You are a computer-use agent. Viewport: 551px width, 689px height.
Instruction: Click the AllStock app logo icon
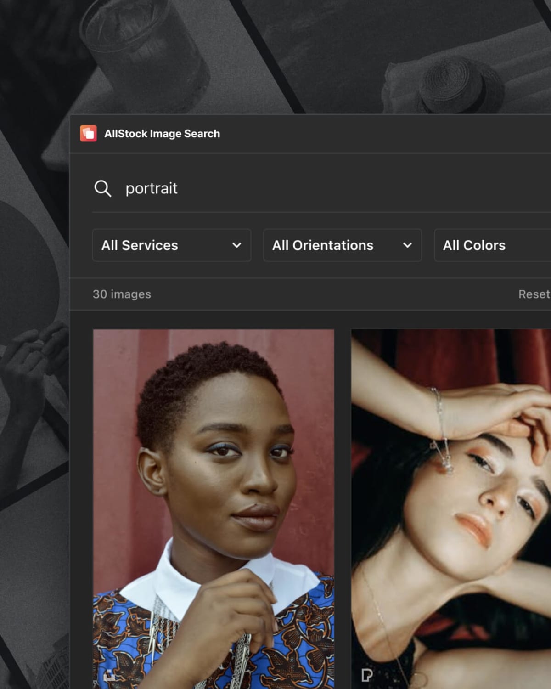click(88, 134)
